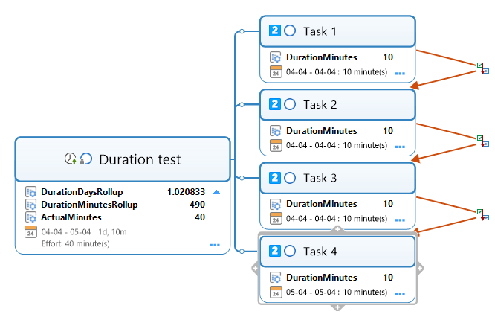The width and height of the screenshot is (495, 326).
Task: Click the DurationMinutesRollup property icon
Action: 31,205
